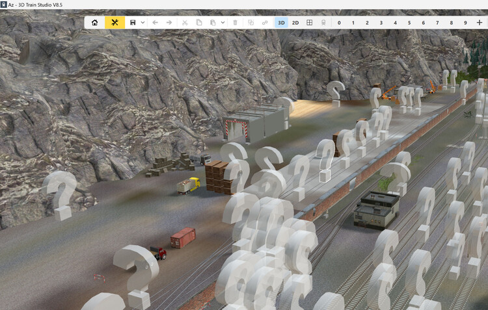Click the train cab view icon
488x310 pixels.
coord(323,23)
